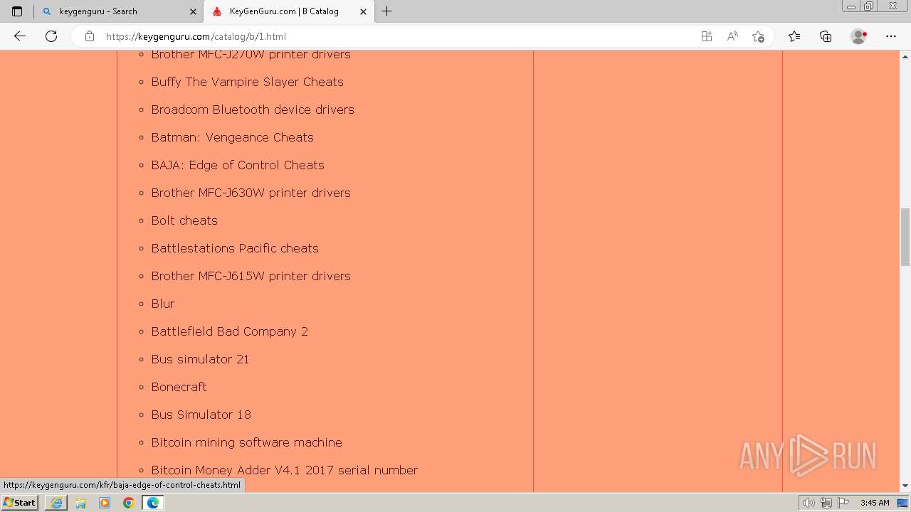Open File Explorer from taskbar
The image size is (911, 512).
pyautogui.click(x=80, y=503)
